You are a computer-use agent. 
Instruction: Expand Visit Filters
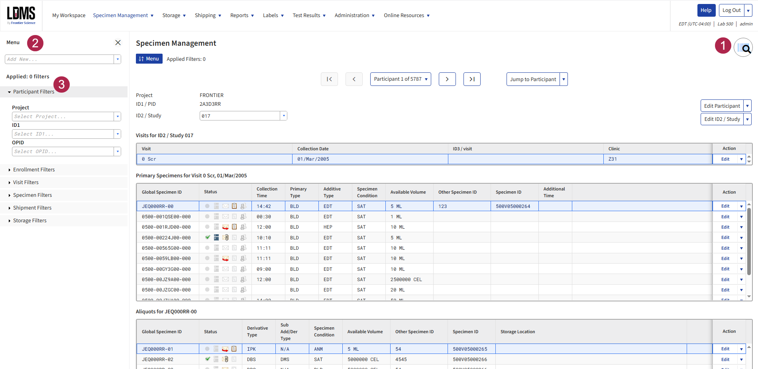(64, 183)
